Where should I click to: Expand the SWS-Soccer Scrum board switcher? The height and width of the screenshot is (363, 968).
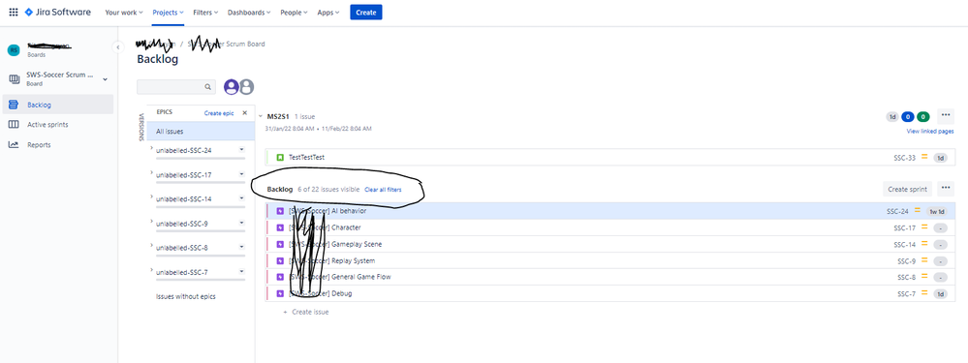point(105,78)
